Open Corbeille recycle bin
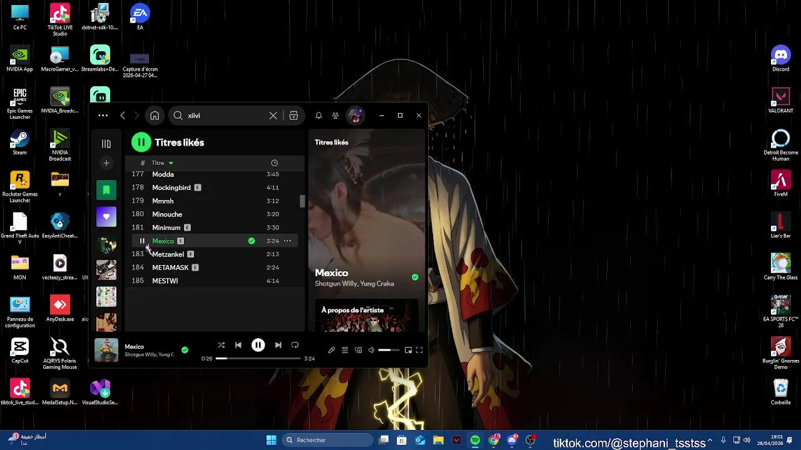This screenshot has width=801, height=450. (780, 392)
